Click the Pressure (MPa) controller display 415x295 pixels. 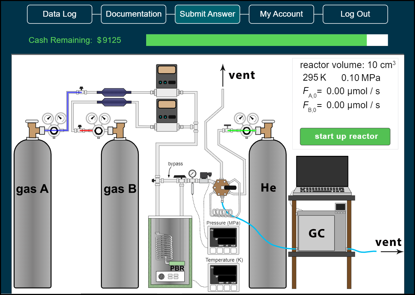pos(223,240)
